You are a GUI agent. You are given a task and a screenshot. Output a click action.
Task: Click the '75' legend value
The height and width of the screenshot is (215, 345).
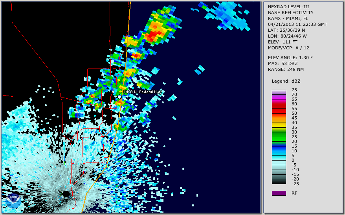coord(294,90)
